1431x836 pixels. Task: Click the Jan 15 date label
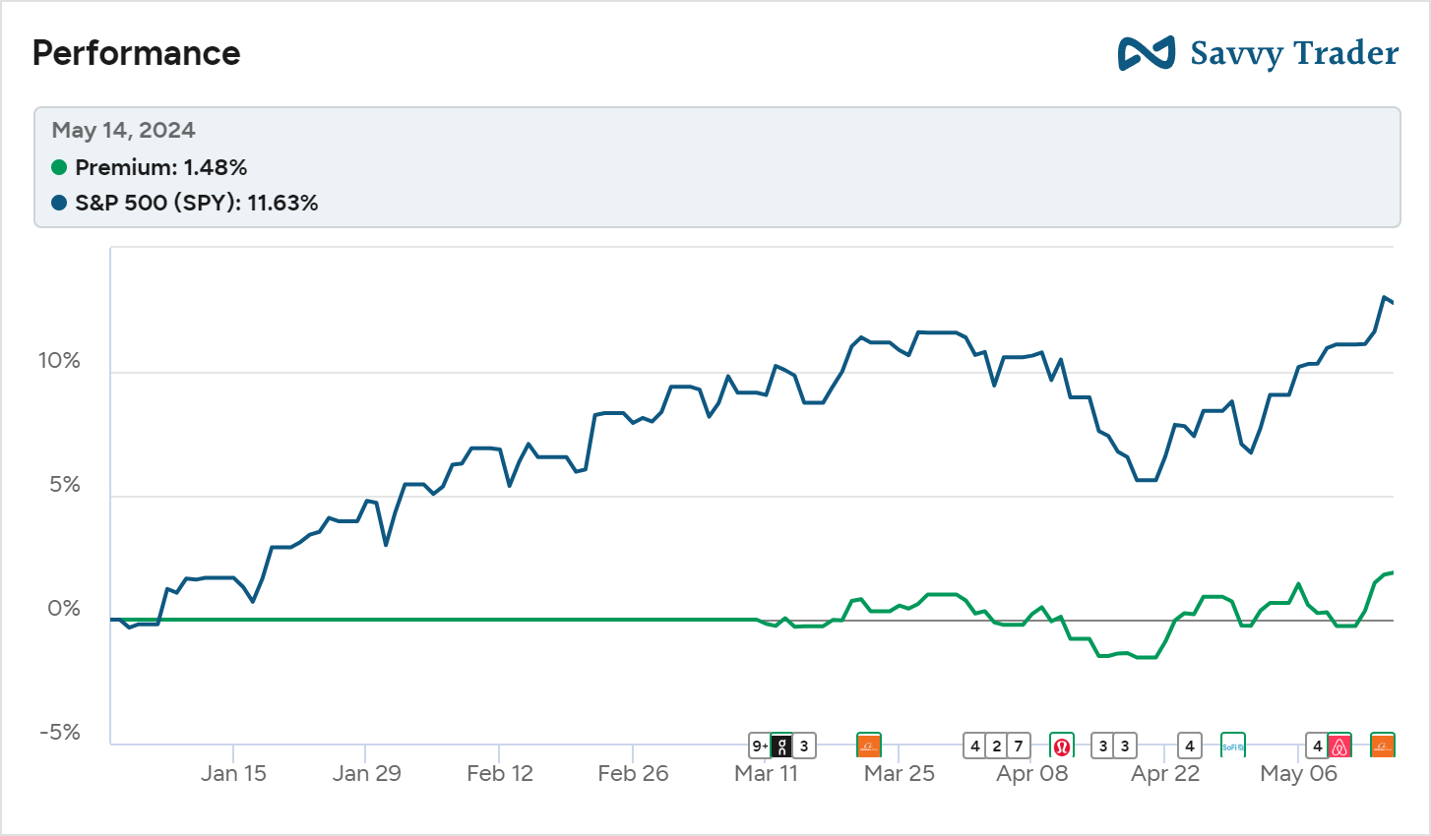(x=233, y=773)
